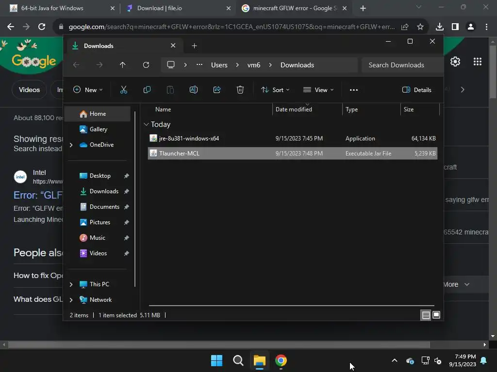Screen dimensions: 497x372
Task: Open the address bar ellipsis for hidden path
Action: click(199, 64)
